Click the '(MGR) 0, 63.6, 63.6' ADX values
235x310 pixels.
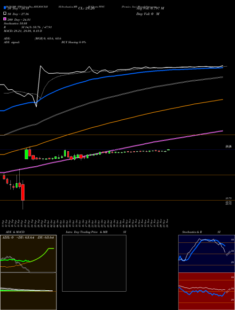pos(48,39)
